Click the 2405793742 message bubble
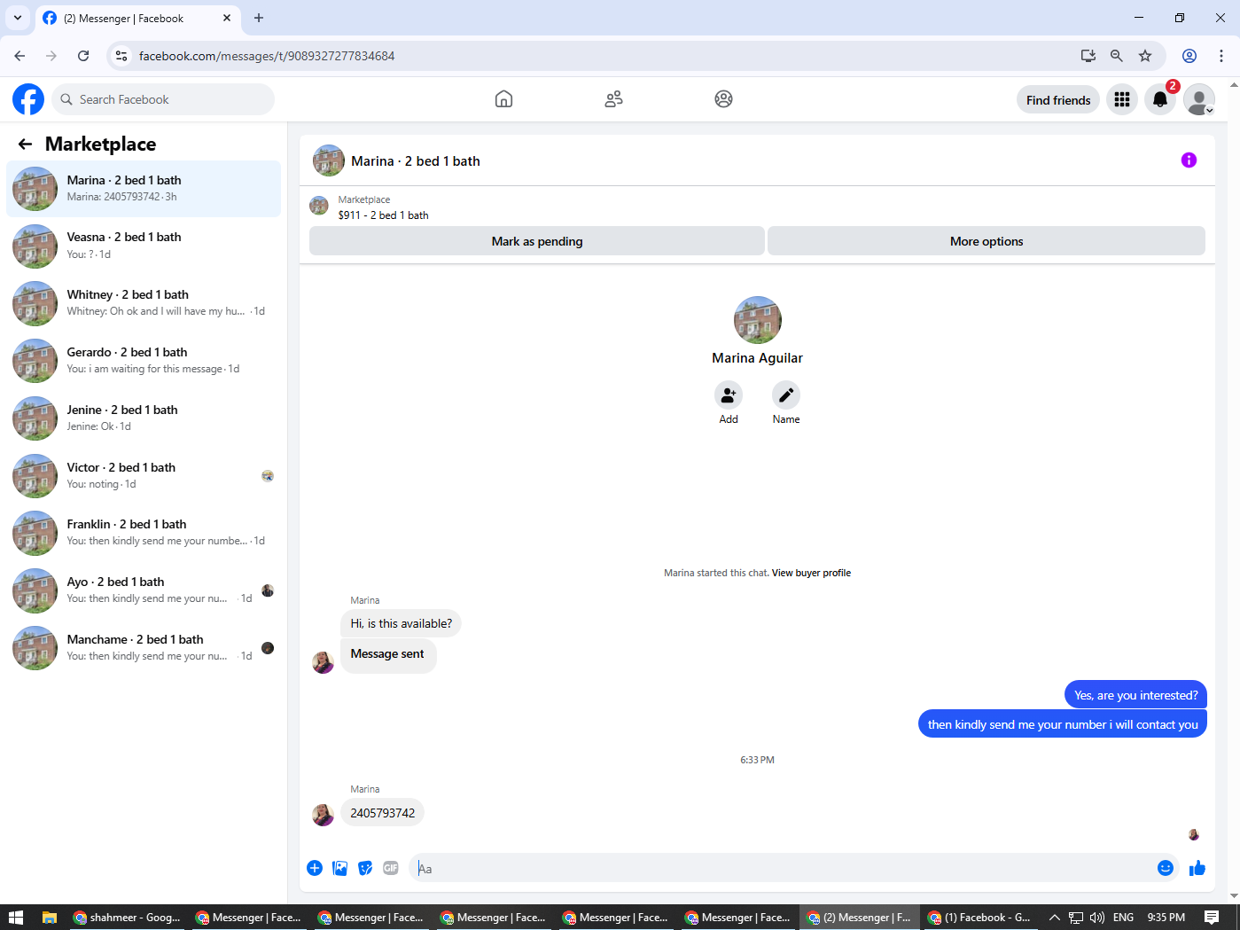This screenshot has width=1240, height=930. pyautogui.click(x=383, y=813)
